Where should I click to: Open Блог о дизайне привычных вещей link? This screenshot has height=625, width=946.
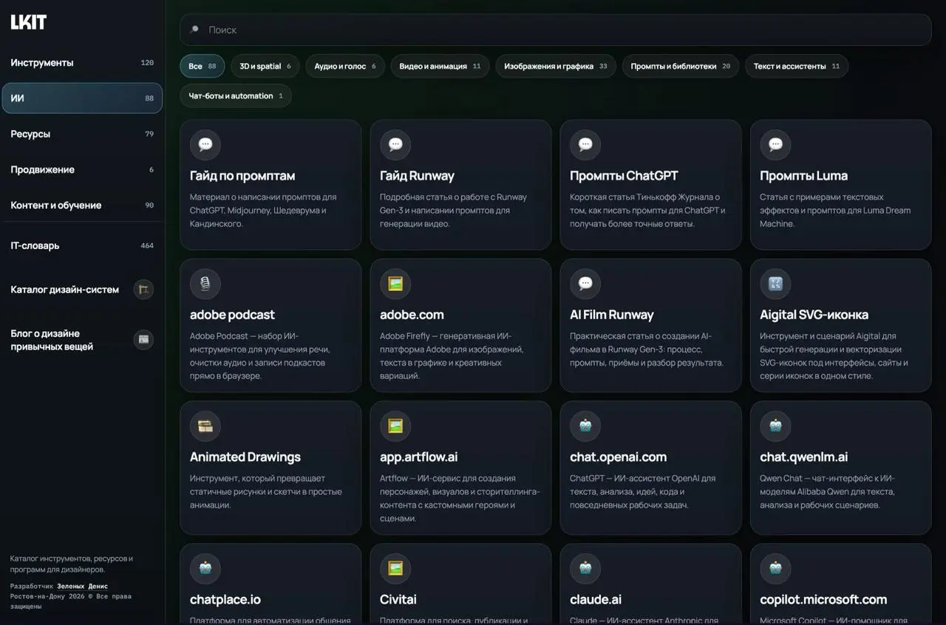[x=82, y=340]
